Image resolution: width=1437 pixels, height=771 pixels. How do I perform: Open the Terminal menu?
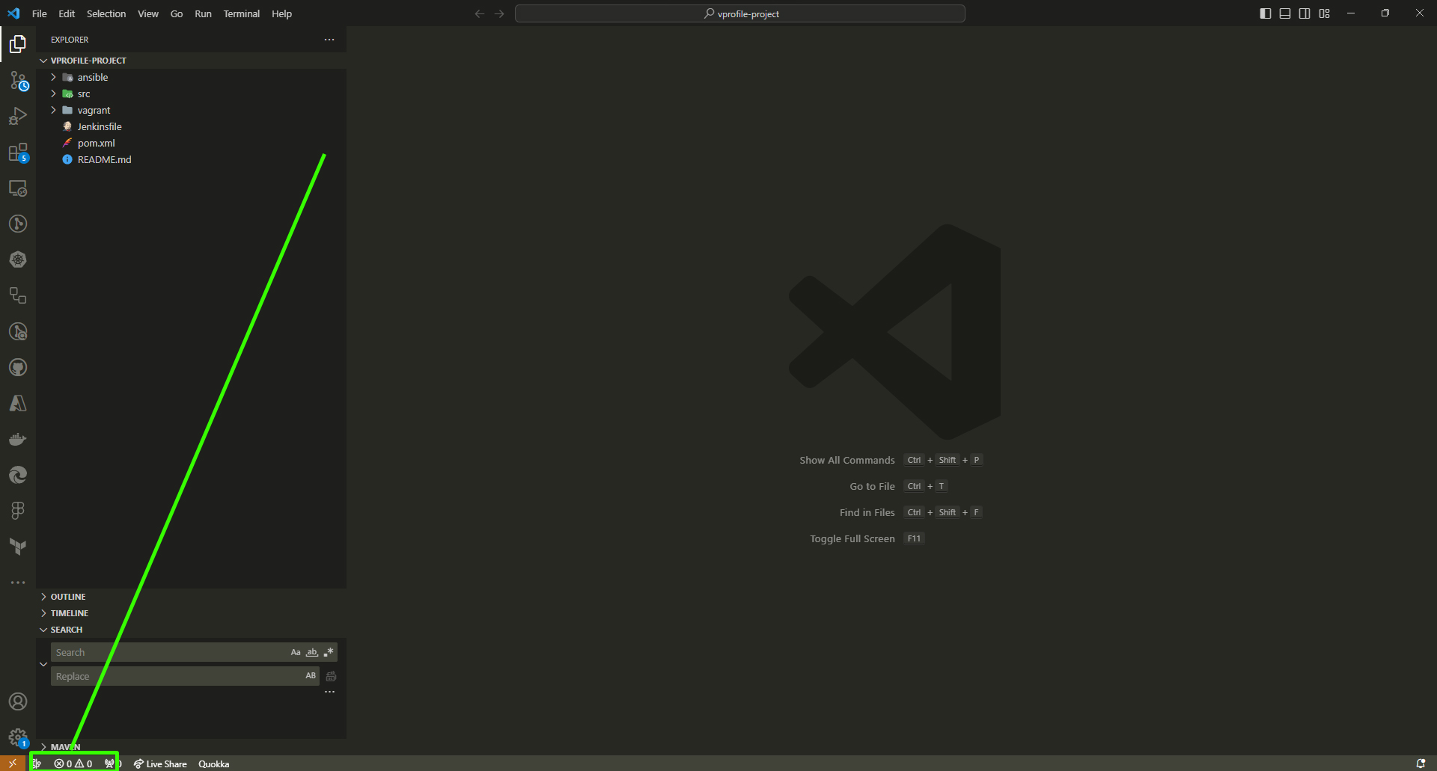pyautogui.click(x=242, y=13)
